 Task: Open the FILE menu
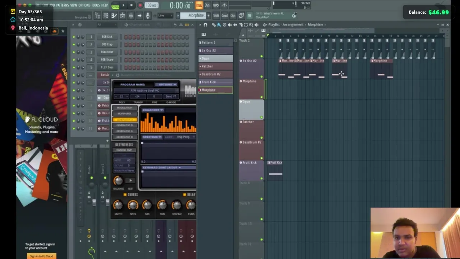(38, 5)
